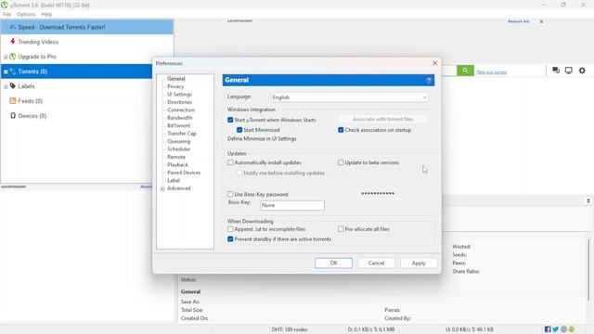Select BitTorrent in preferences tree

coord(179,125)
